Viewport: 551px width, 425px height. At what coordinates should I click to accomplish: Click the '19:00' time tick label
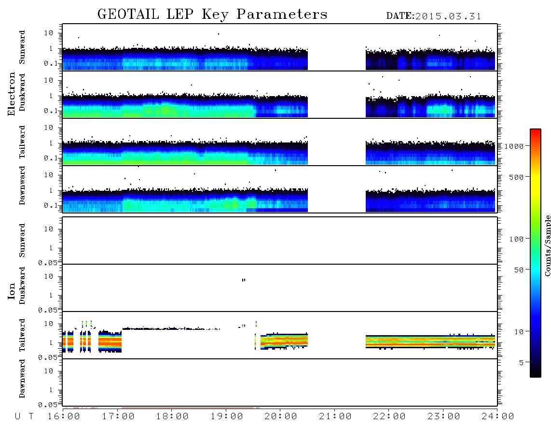(227, 417)
